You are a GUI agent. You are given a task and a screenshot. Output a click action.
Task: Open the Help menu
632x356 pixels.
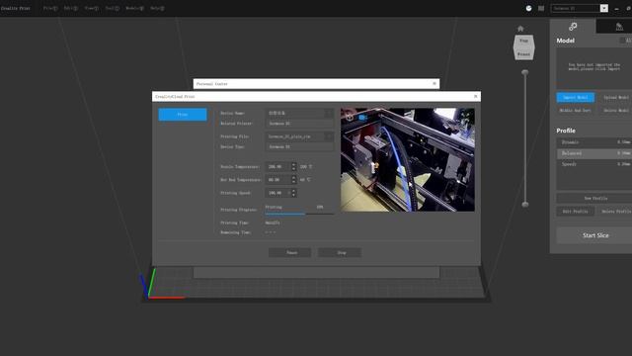157,8
